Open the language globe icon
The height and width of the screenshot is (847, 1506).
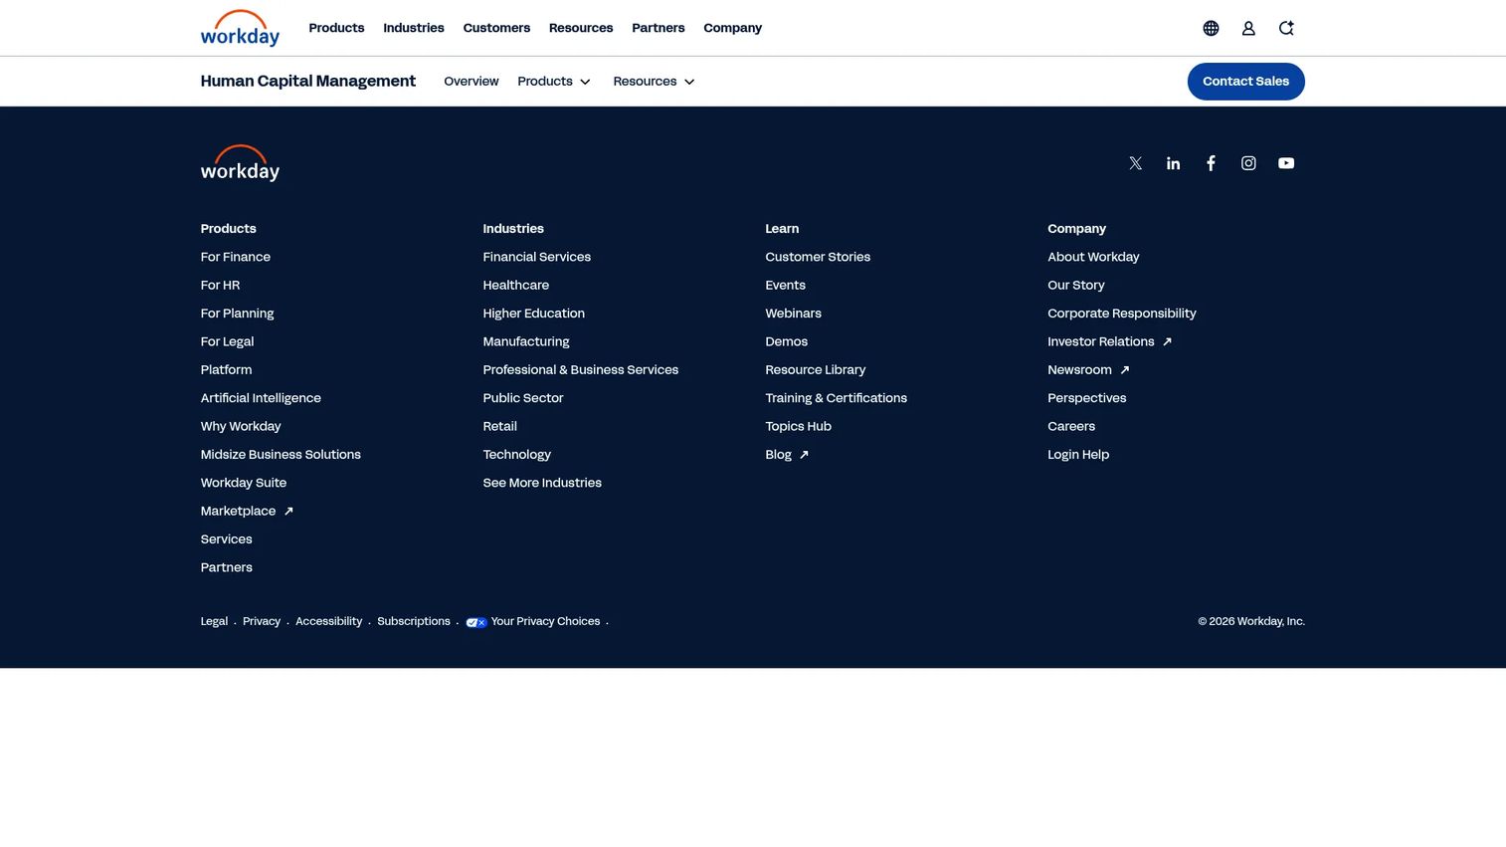coord(1211,28)
